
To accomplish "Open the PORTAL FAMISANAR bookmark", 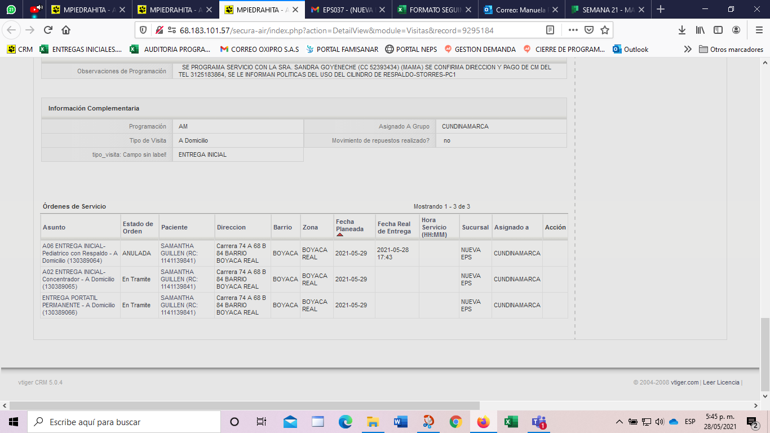I will pos(342,49).
